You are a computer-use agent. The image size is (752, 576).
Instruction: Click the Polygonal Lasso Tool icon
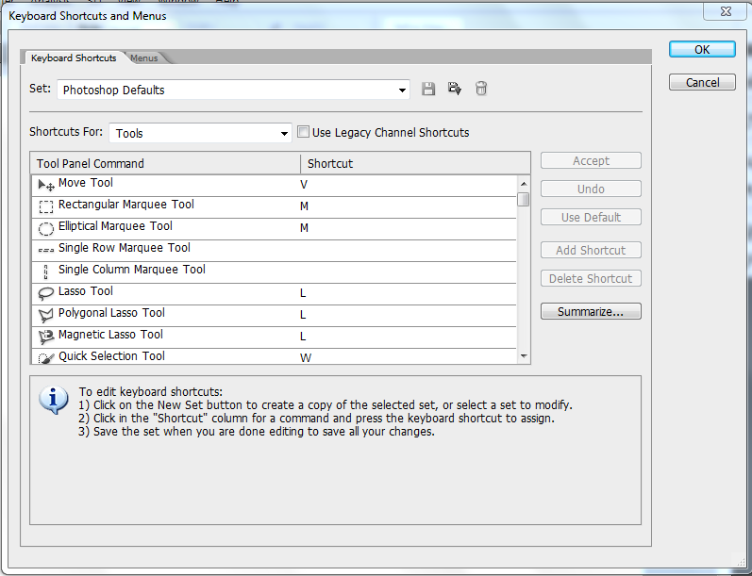click(x=46, y=315)
